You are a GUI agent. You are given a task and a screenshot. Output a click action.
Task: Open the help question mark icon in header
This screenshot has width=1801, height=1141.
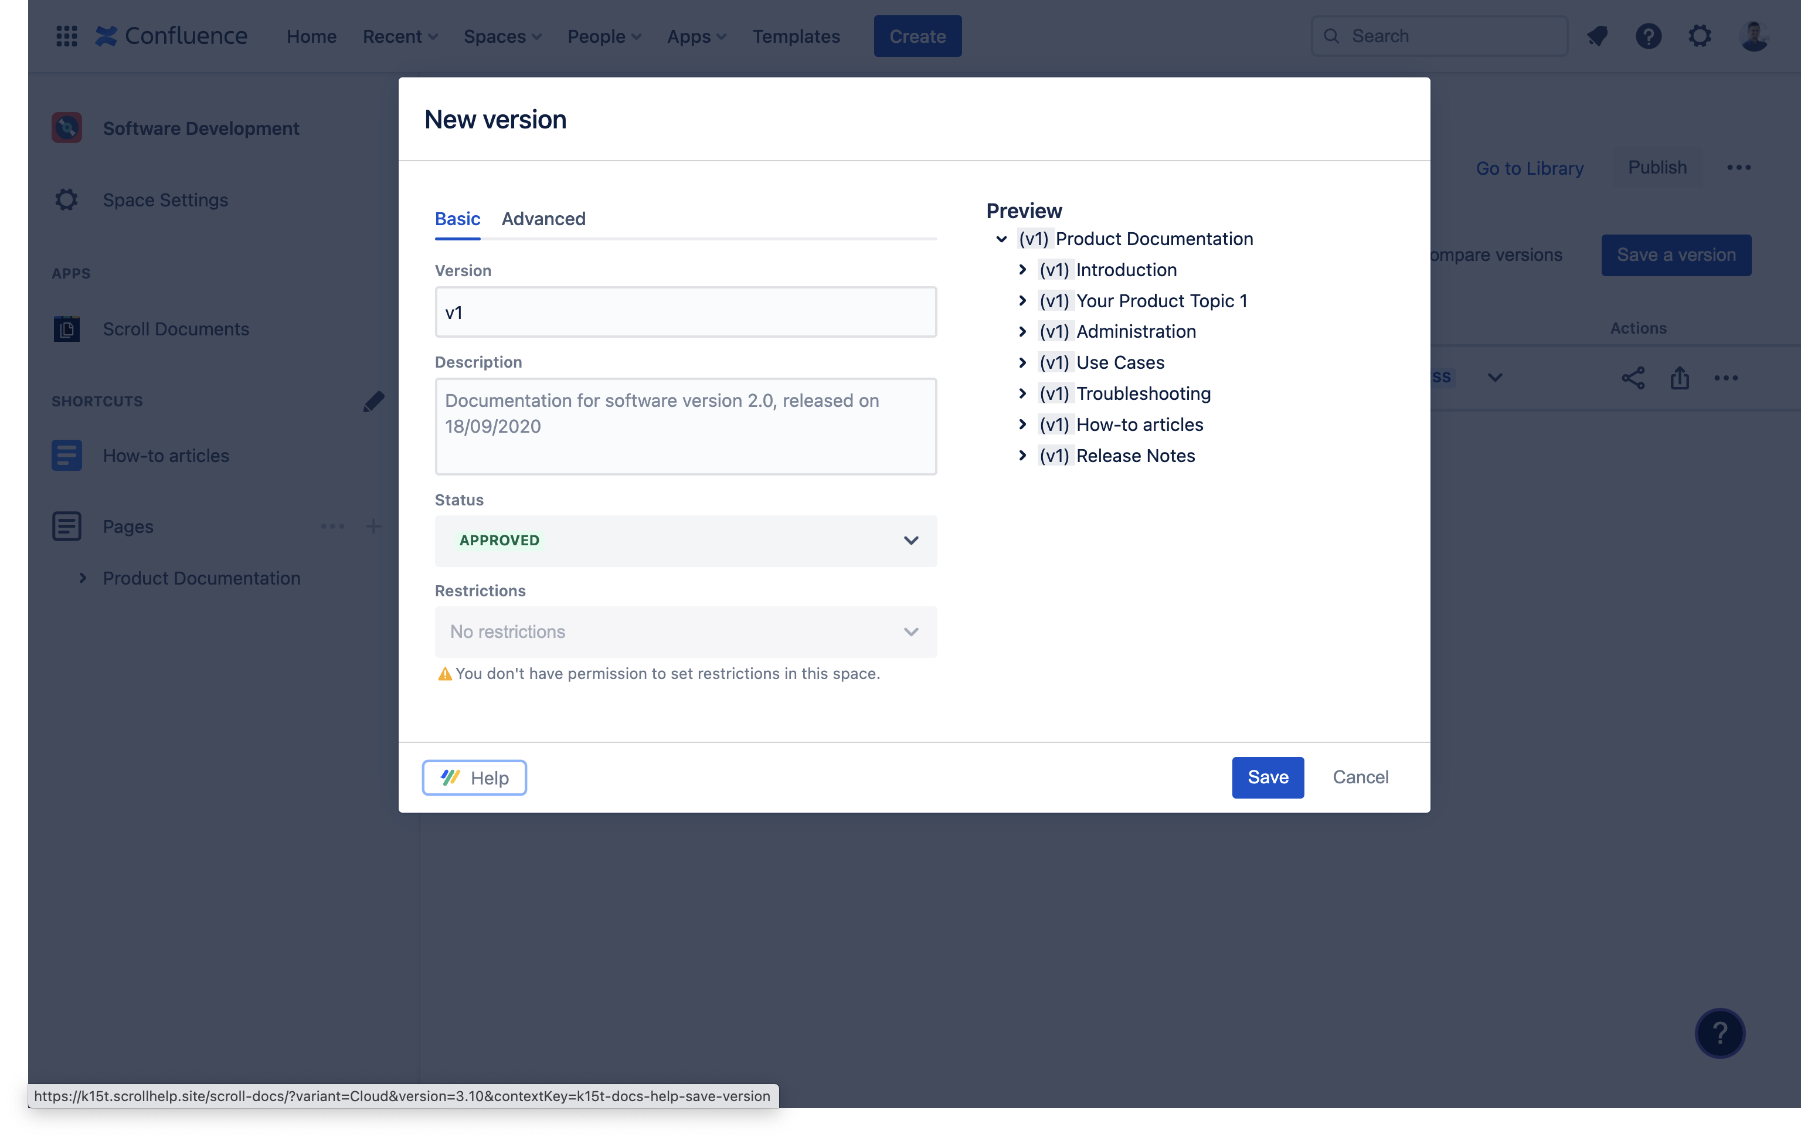(1649, 36)
